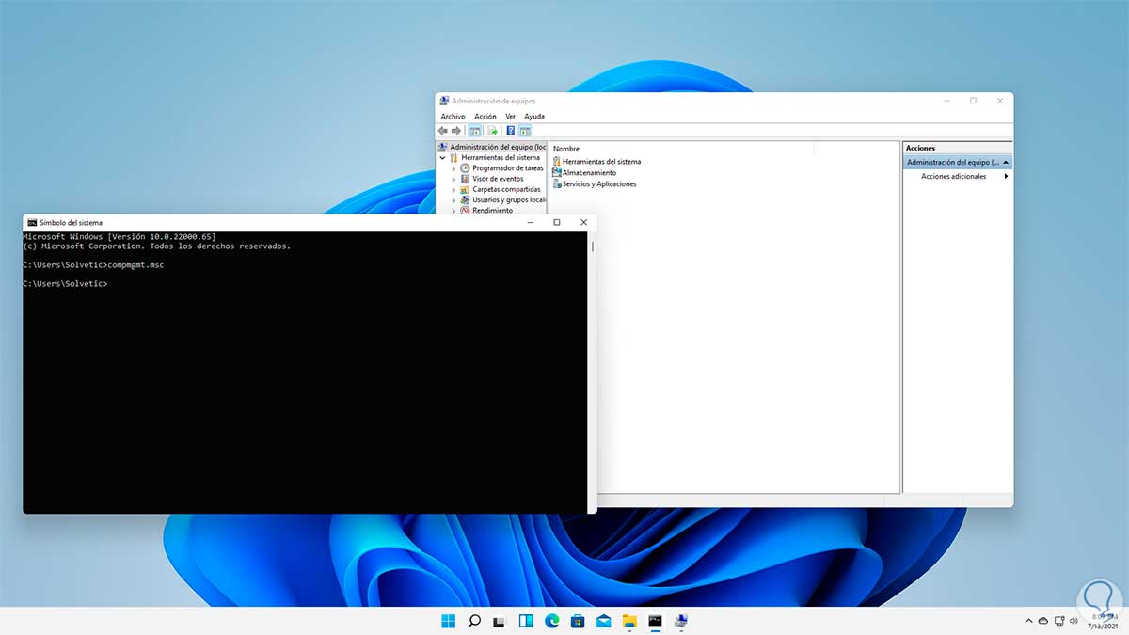The image size is (1129, 635).
Task: Open Microsoft Edge from the taskbar
Action: 552,621
